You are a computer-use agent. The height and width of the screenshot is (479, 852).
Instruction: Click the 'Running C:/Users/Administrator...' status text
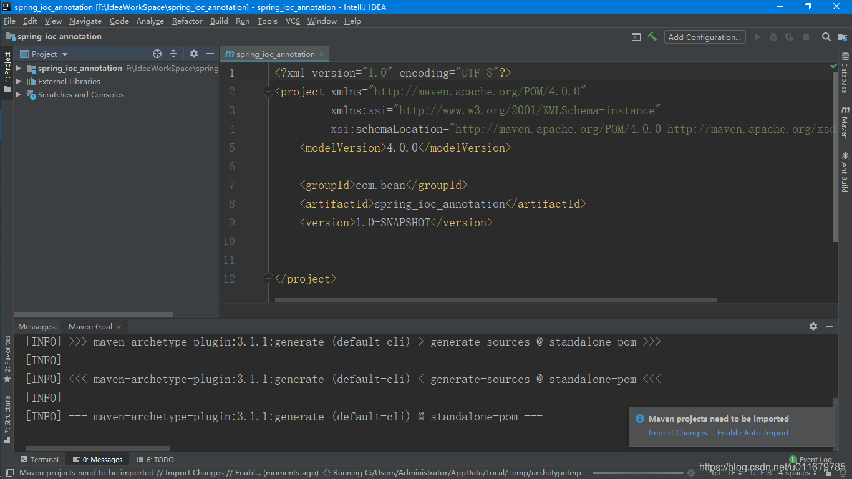tap(457, 473)
